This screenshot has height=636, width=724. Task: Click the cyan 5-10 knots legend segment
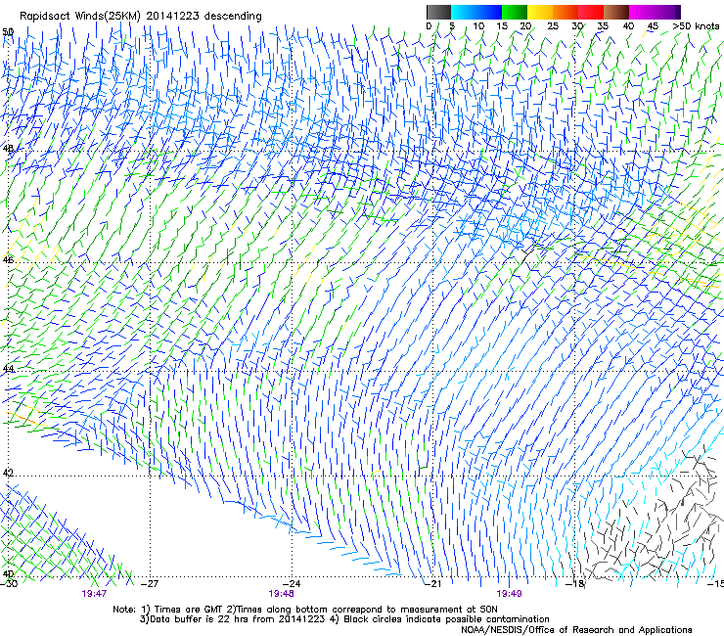pyautogui.click(x=464, y=12)
